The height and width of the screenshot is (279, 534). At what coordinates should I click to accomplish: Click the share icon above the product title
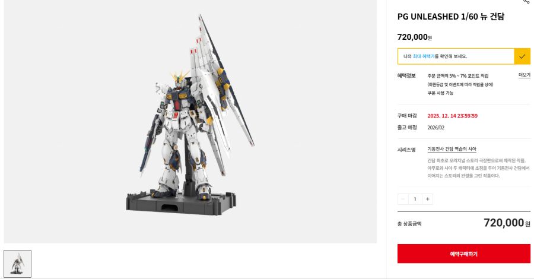(x=526, y=1)
